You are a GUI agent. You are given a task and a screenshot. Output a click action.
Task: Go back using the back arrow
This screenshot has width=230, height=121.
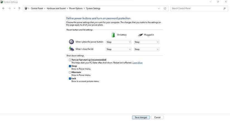point(4,9)
